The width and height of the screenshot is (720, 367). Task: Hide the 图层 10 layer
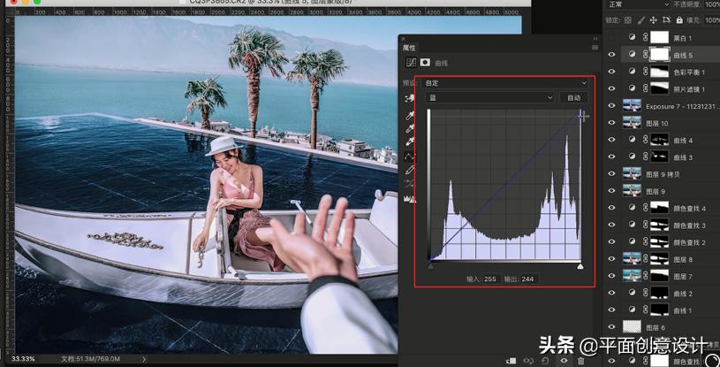(611, 122)
